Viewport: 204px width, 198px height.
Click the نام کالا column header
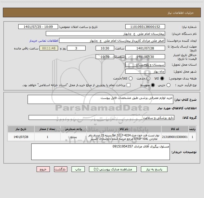124,129
